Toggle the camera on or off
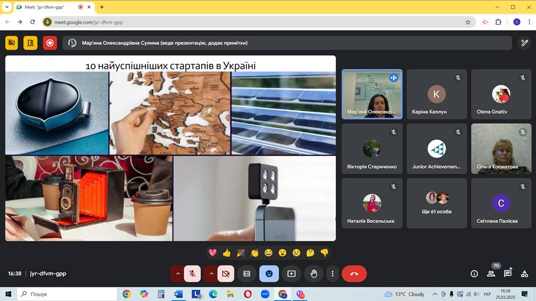This screenshot has height=301, width=536. click(226, 274)
